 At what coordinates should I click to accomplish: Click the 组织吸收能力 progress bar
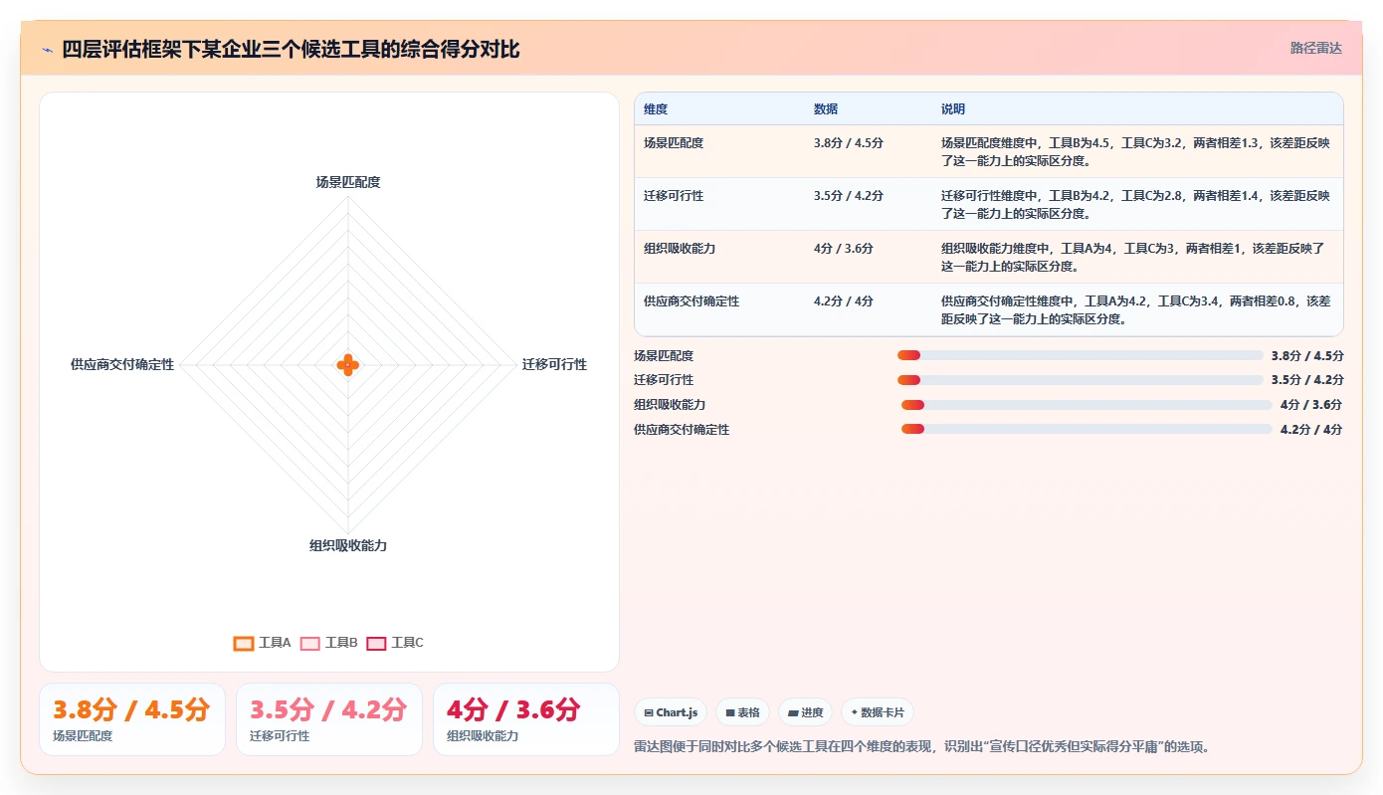(x=1087, y=404)
